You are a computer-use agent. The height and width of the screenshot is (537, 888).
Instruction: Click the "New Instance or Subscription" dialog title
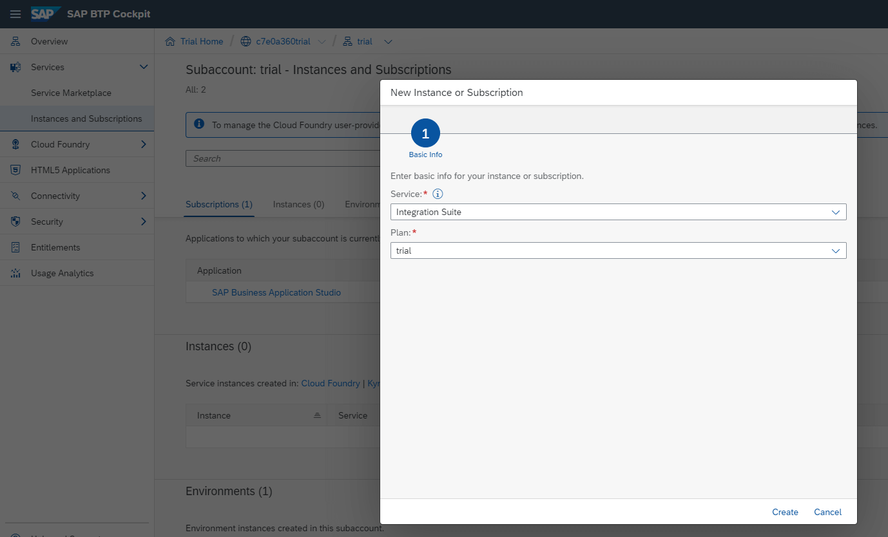pyautogui.click(x=457, y=93)
